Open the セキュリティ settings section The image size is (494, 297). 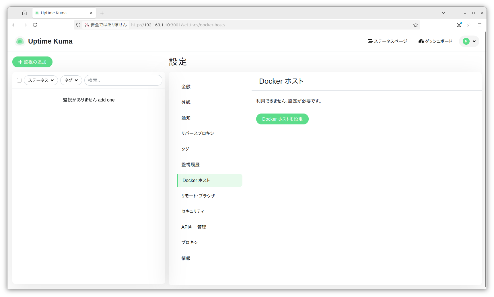tap(192, 211)
